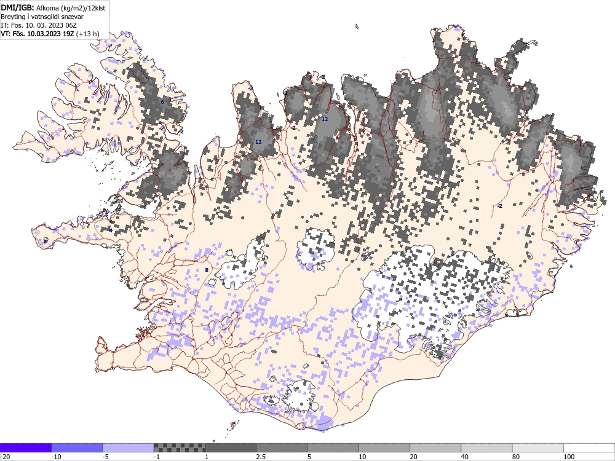
Task: Click the medium purple -10 to -5 legend swatch
Action: (77, 447)
